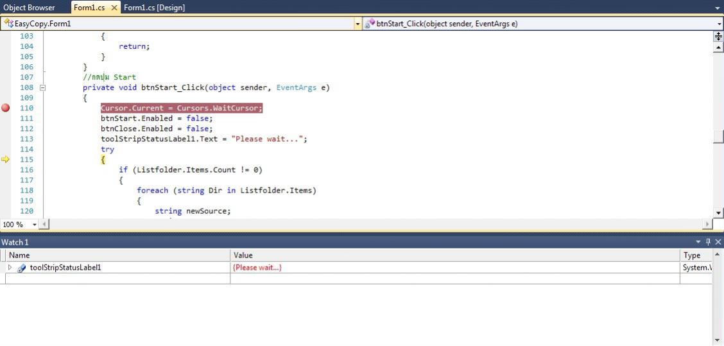The height and width of the screenshot is (346, 724).
Task: Open the btnStart_Click member dropdown
Action: (x=719, y=24)
